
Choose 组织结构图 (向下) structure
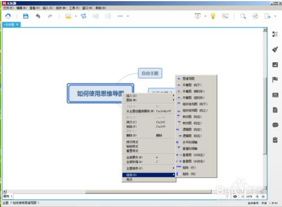(x=196, y=104)
